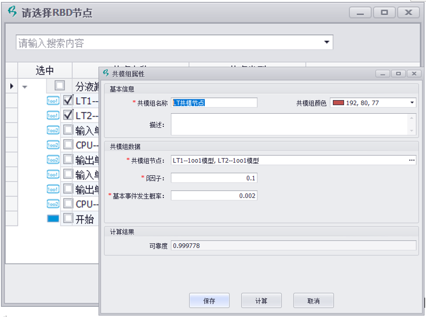The width and height of the screenshot is (426, 317).
Task: Minimize the 请选择RBD节点 window
Action: [x=360, y=13]
